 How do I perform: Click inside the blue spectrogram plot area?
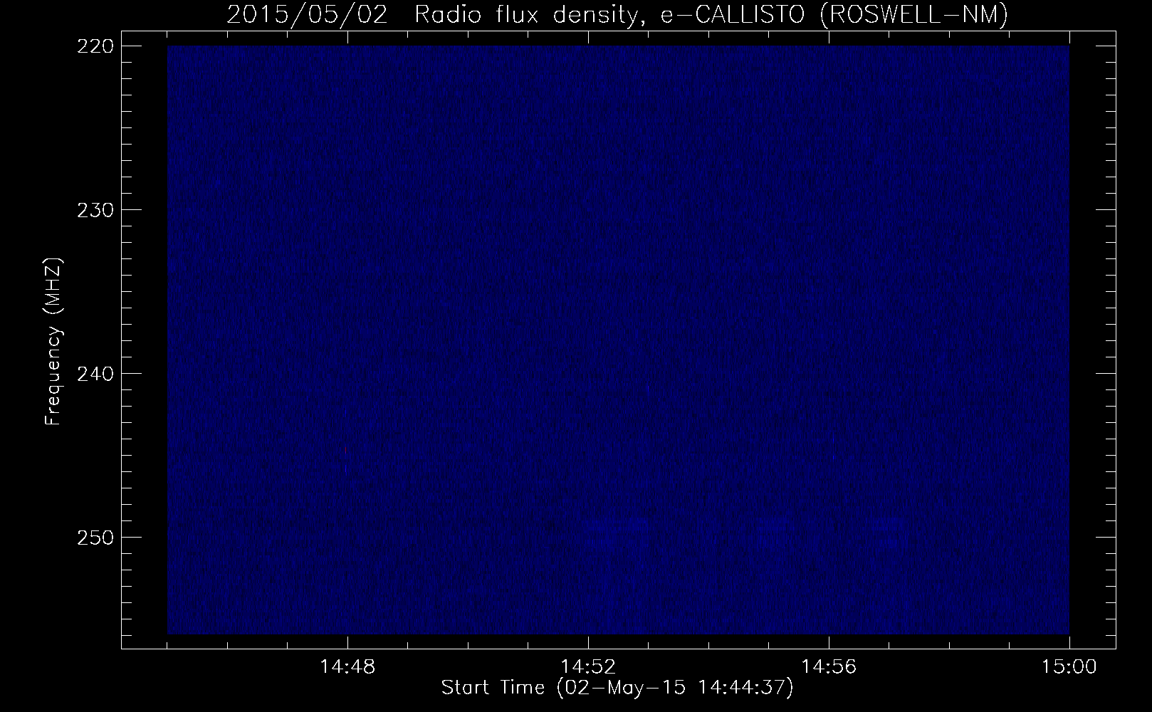tap(618, 340)
